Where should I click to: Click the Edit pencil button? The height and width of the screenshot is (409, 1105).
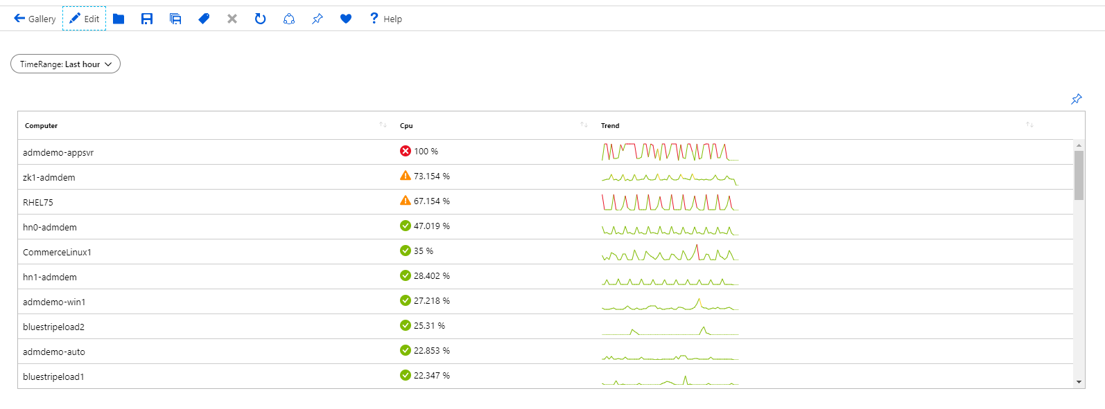(84, 19)
